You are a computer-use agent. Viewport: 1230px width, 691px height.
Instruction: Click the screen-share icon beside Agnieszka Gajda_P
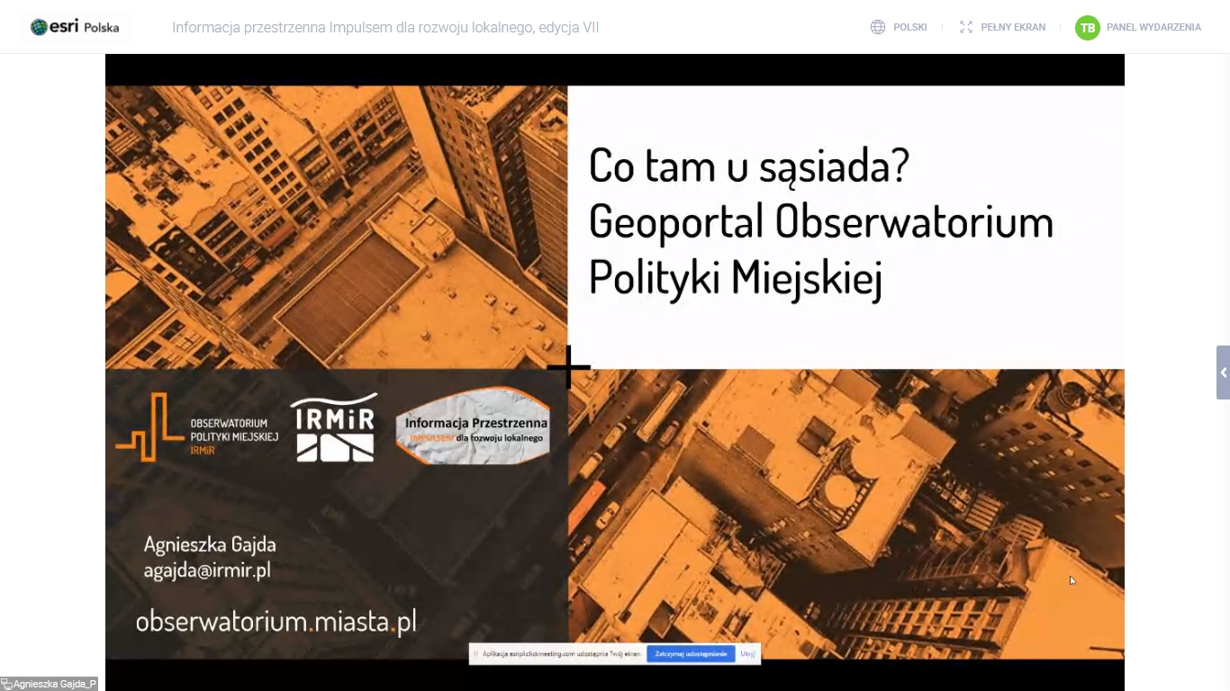pos(6,684)
